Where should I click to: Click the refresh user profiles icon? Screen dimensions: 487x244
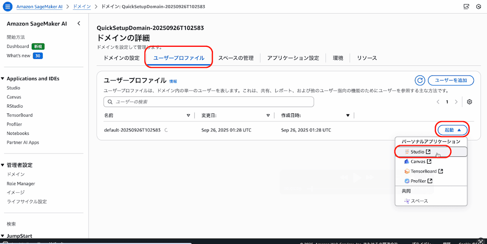point(420,80)
